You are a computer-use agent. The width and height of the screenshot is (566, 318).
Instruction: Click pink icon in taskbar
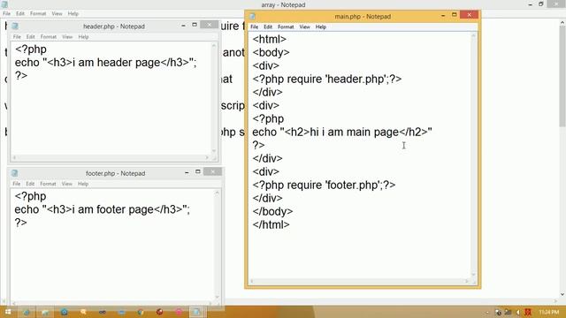(x=179, y=312)
